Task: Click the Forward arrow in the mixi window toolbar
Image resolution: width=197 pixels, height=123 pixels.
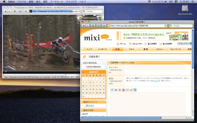Action: coord(87,26)
